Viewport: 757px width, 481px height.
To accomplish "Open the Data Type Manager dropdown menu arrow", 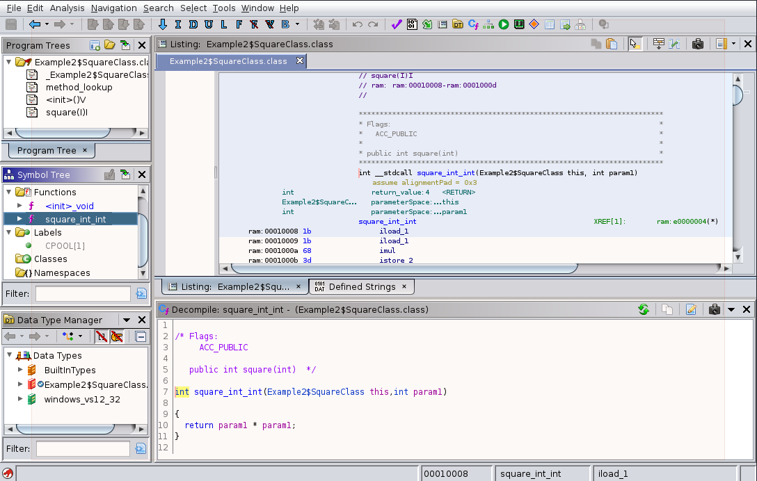I will [126, 320].
